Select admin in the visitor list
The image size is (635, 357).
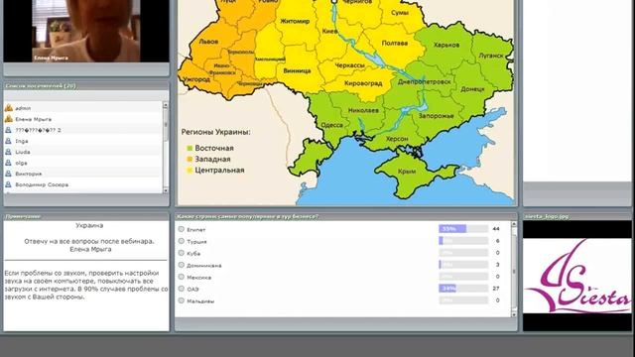[83, 108]
